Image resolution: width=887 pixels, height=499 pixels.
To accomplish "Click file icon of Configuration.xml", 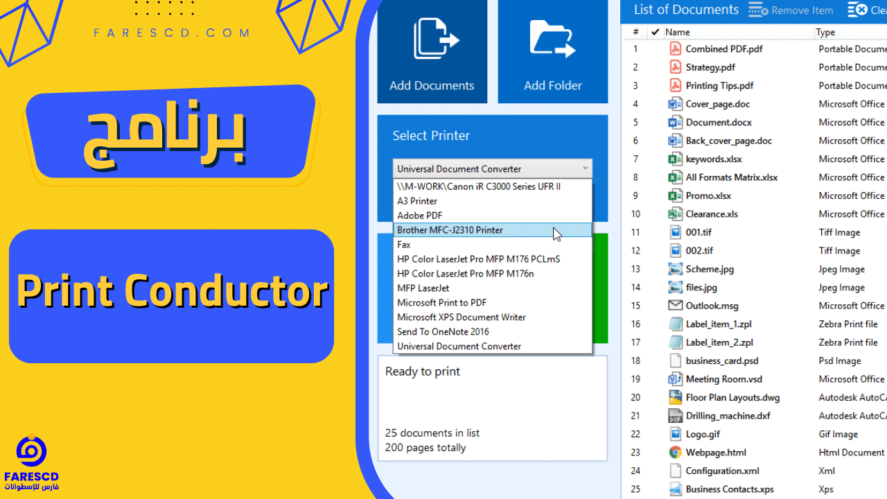I will point(676,471).
